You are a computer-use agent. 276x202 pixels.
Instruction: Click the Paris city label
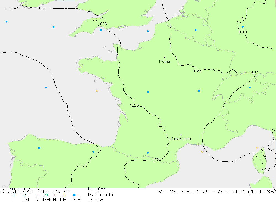(164, 61)
